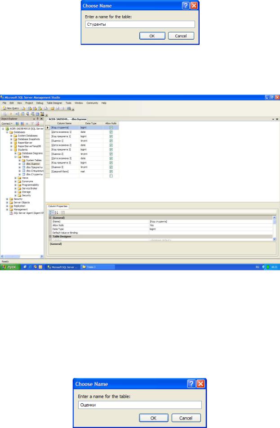This screenshot has width=280, height=428.
Task: Select the dbo.Студенты table in tree
Action: (x=34, y=175)
